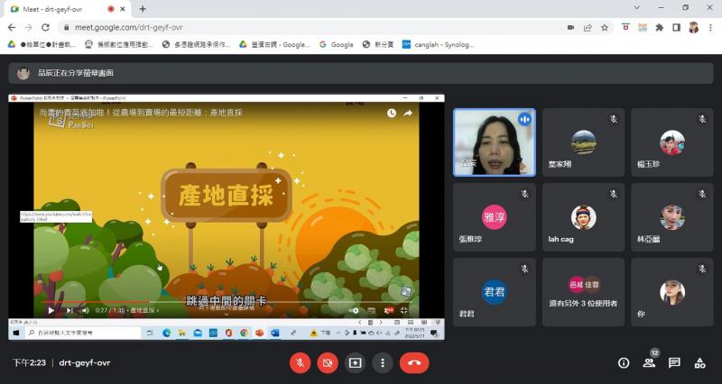Select 葉家翔 participant tile
The height and width of the screenshot is (384, 722).
(x=583, y=142)
